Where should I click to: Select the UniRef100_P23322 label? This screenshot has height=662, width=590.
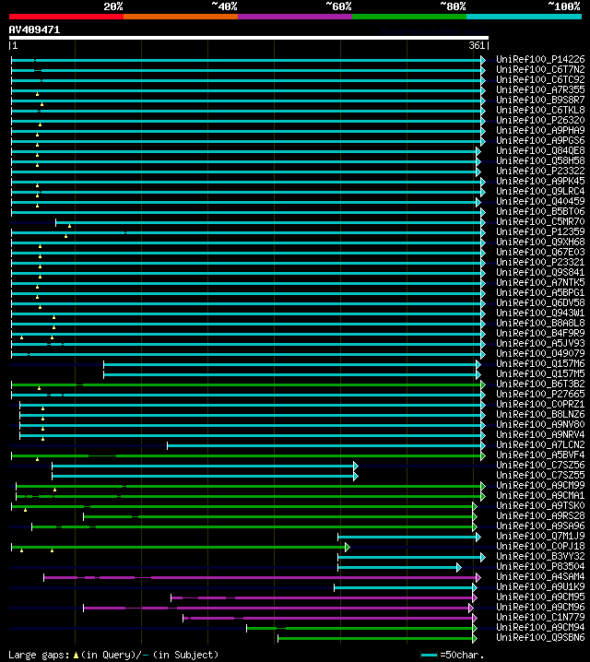click(540, 171)
